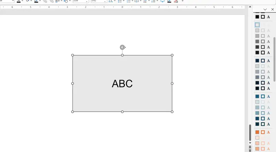Screen dimensions: 276x152
Task: Click the bulleted list icon
Action: coord(120,1)
